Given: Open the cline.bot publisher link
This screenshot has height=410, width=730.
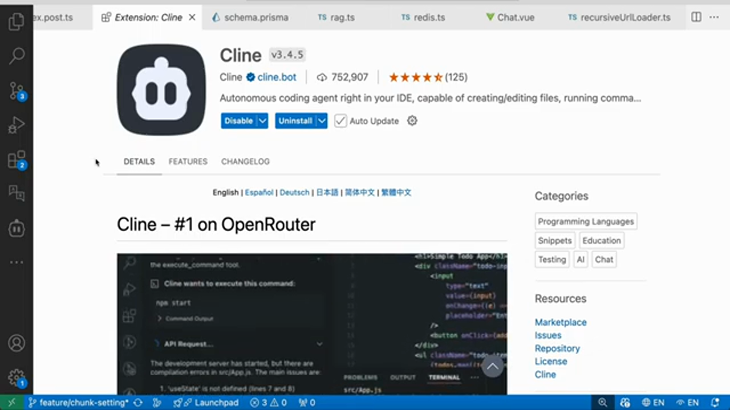Looking at the screenshot, I should tap(277, 77).
